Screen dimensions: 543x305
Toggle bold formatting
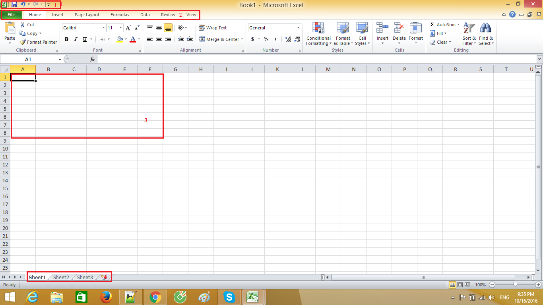pyautogui.click(x=66, y=39)
